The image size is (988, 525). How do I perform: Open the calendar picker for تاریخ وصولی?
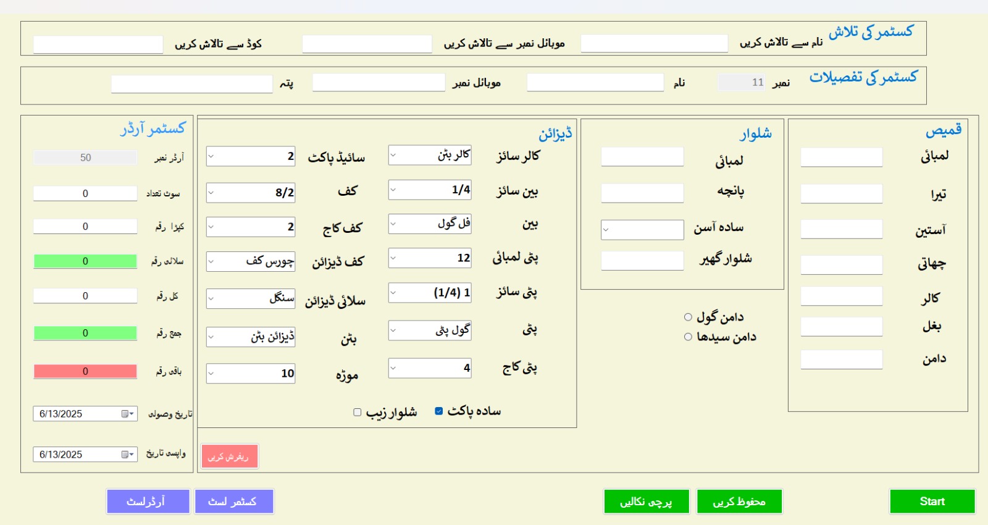[128, 414]
